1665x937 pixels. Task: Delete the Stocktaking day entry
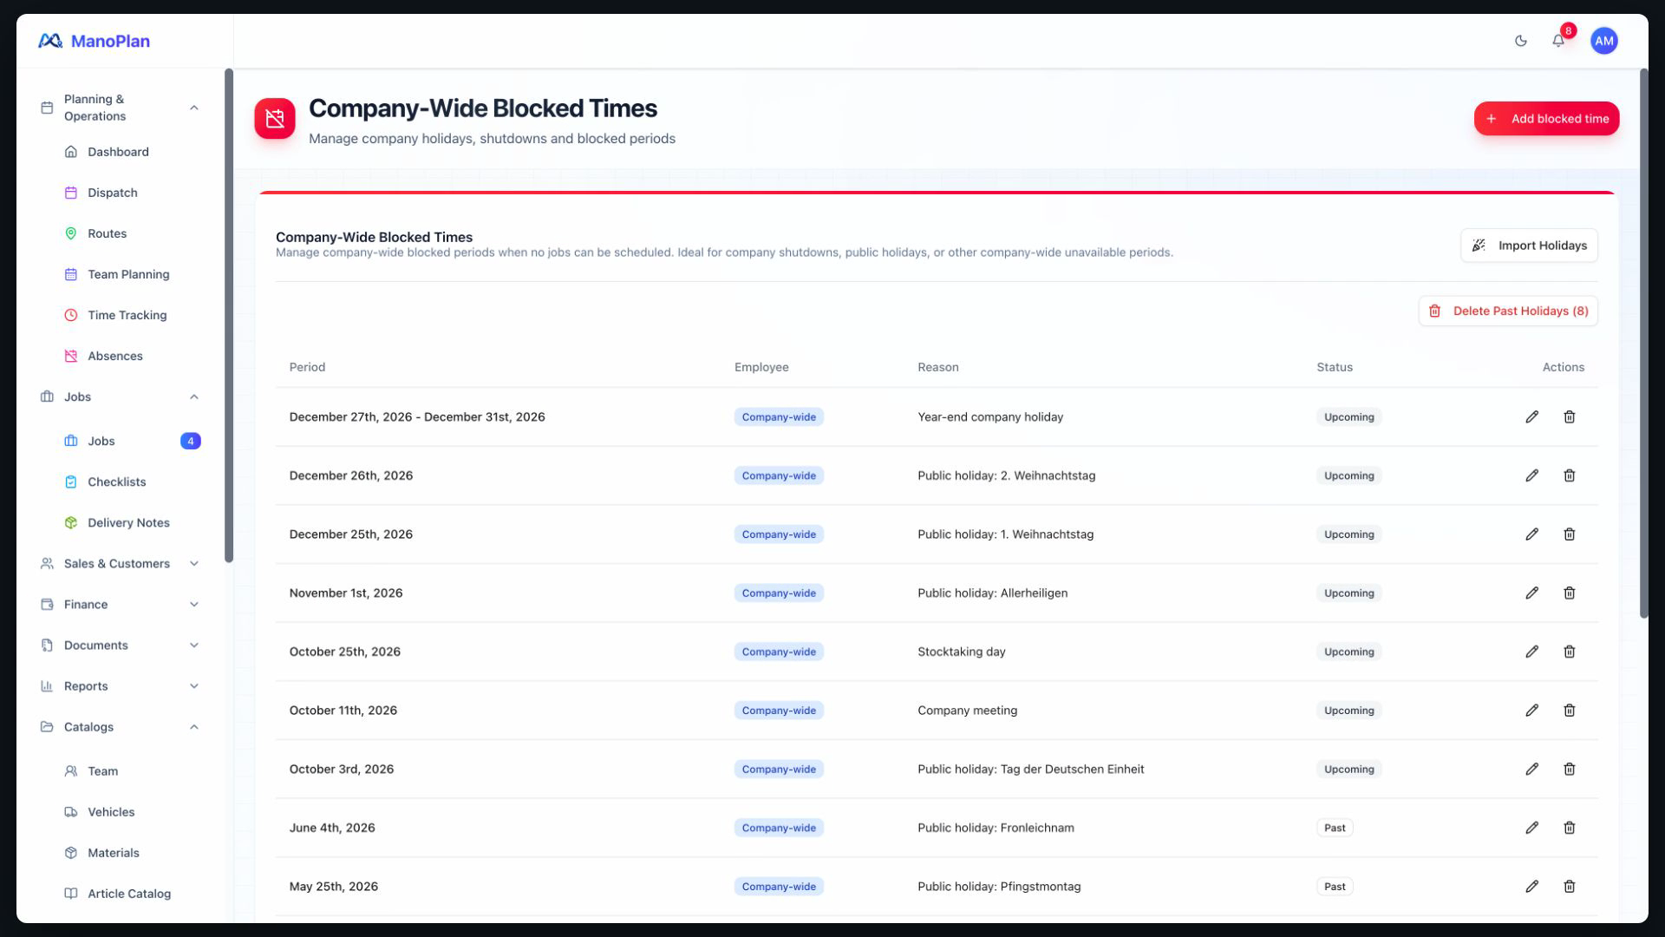coord(1569,652)
